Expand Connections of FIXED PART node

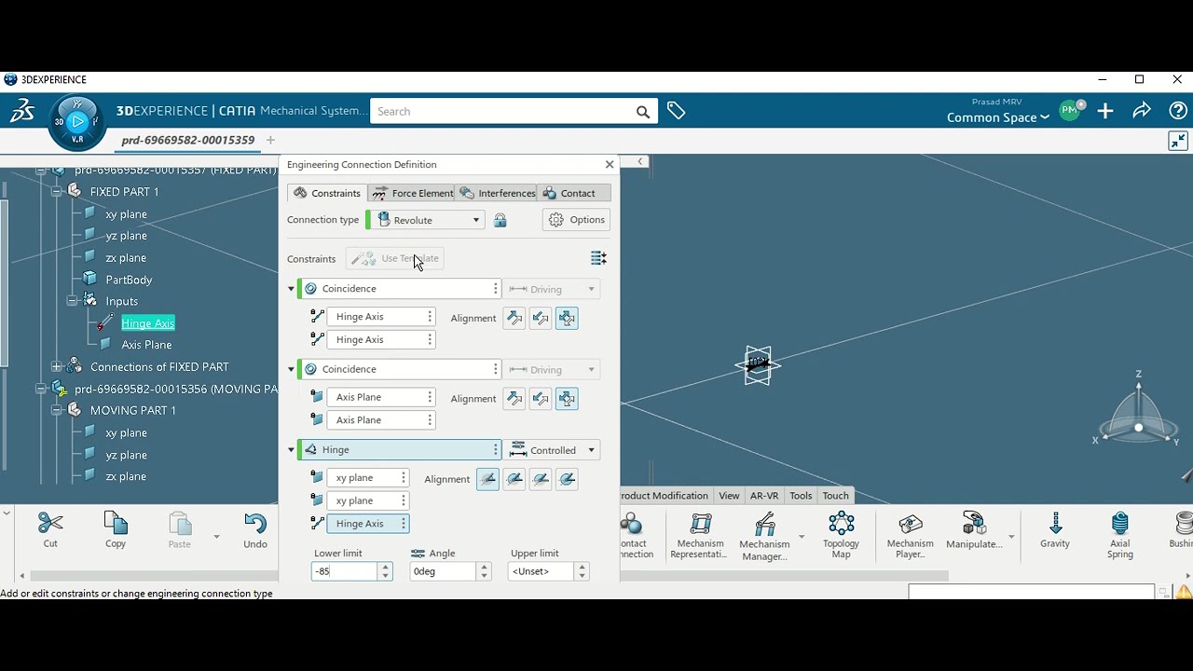[x=57, y=366]
